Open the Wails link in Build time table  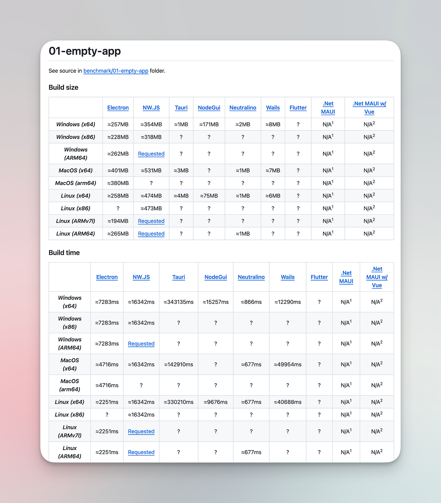[x=287, y=277]
